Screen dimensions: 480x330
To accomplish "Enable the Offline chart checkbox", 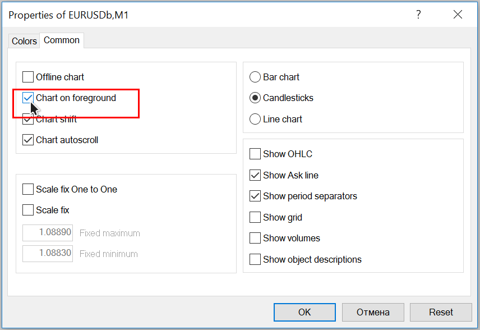I will click(28, 77).
